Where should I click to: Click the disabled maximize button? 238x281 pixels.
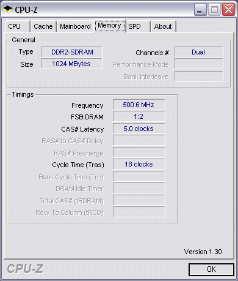[x=214, y=10]
